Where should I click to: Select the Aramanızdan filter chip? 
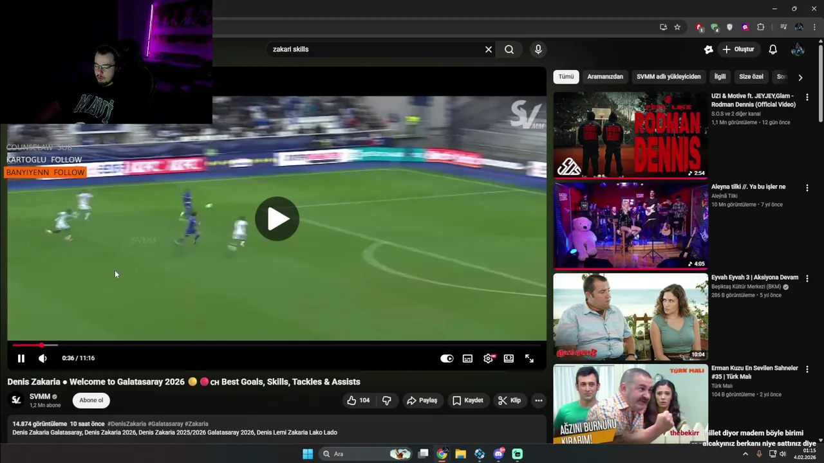coord(605,77)
